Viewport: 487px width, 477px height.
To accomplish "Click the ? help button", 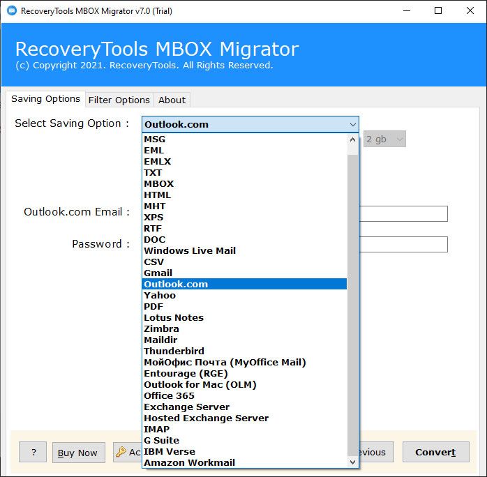I will (33, 452).
